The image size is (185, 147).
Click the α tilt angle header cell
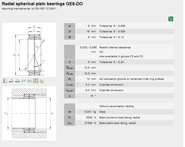tap(70, 96)
